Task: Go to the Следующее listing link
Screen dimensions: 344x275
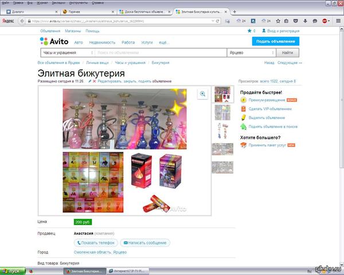Action: 290,62
